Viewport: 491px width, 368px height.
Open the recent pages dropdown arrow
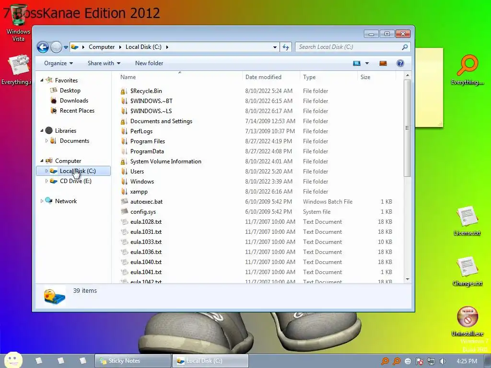tap(66, 47)
